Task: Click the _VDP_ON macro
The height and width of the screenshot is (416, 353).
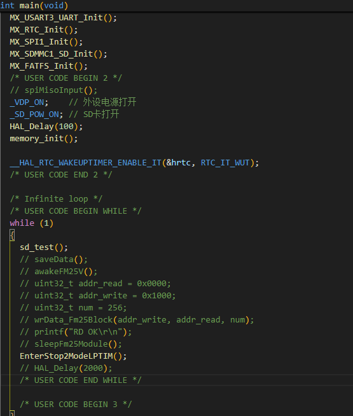Action: tap(27, 102)
